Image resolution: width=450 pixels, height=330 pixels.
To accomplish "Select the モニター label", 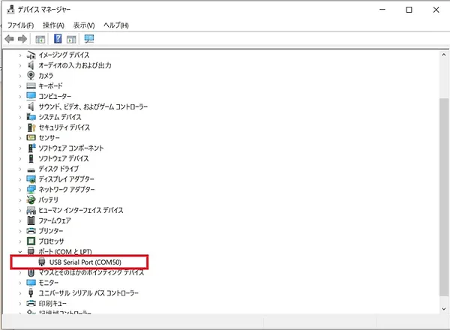I will tap(48, 283).
